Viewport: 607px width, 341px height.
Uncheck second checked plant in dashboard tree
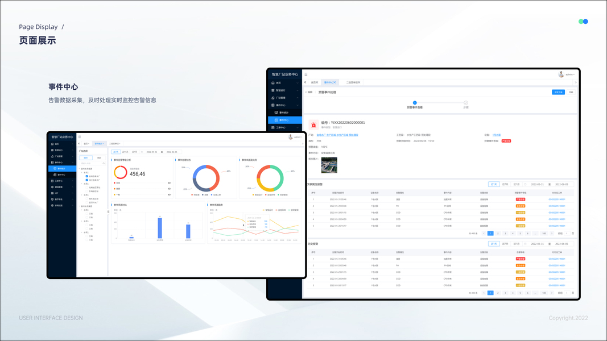86,180
